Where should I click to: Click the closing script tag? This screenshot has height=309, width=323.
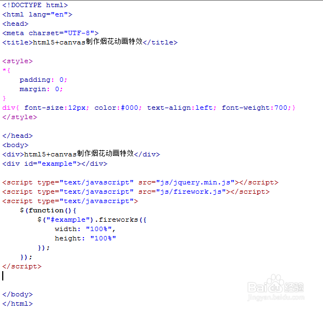[22, 266]
